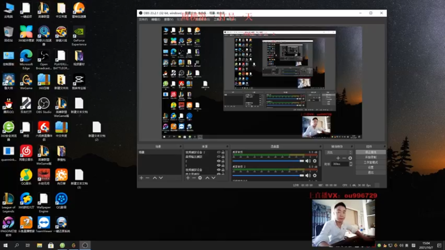This screenshot has width=445, height=250.
Task: Move scene up in the Scenes panel
Action: click(155, 178)
